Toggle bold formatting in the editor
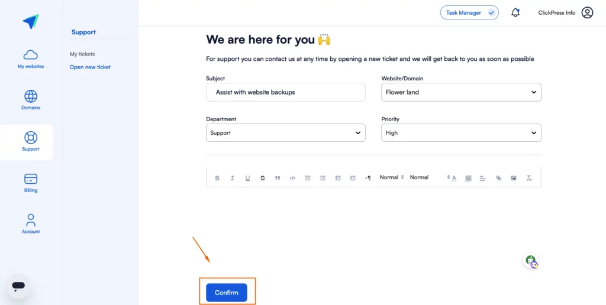Viewport: 606px width, 305px height. 217,178
